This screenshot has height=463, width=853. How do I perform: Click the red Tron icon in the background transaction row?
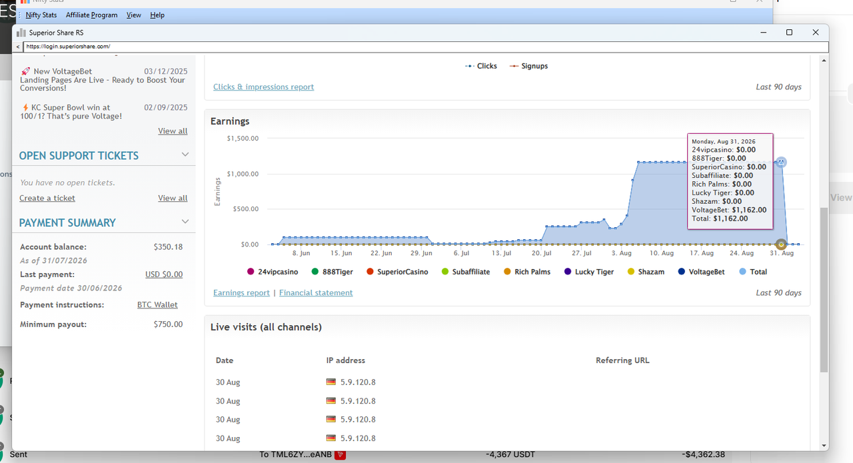(x=340, y=455)
